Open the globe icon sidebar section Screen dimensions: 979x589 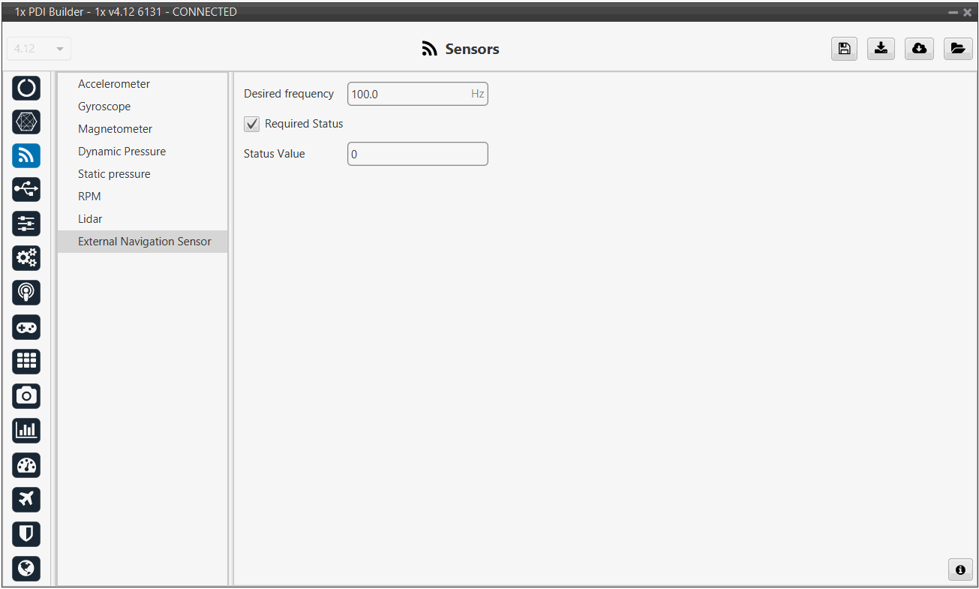(26, 568)
